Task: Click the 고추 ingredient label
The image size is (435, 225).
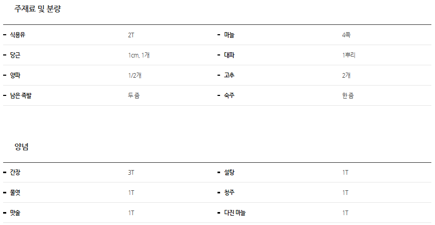Action: coord(229,75)
